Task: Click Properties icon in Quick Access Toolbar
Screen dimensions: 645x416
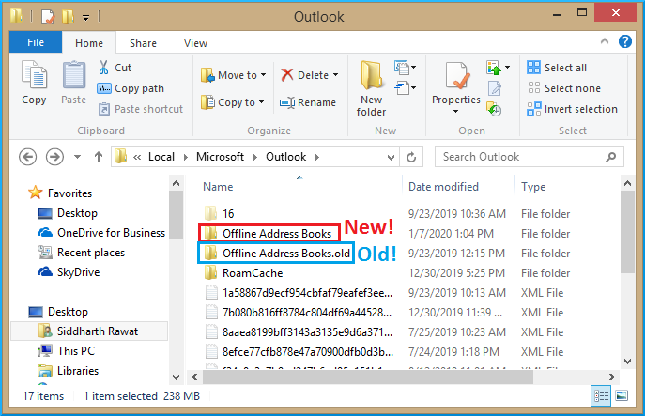Action: tap(48, 17)
